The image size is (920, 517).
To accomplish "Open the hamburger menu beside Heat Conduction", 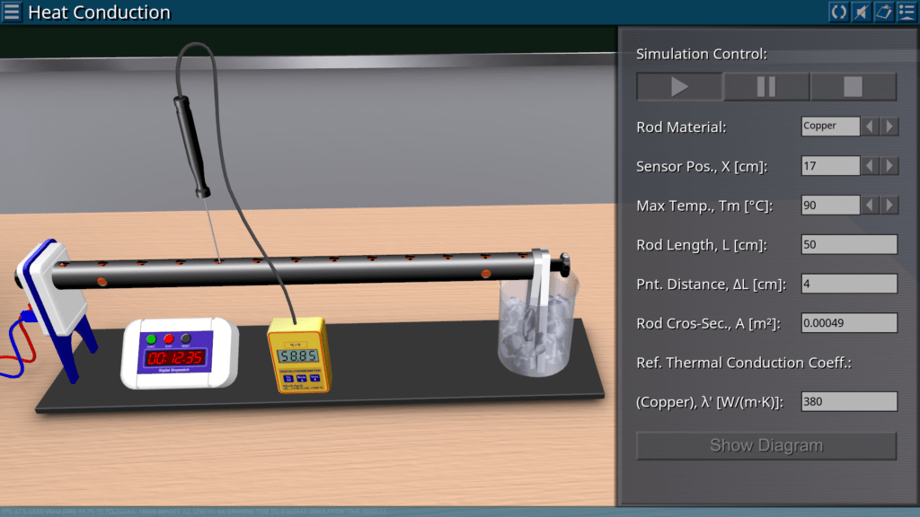I will (13, 13).
